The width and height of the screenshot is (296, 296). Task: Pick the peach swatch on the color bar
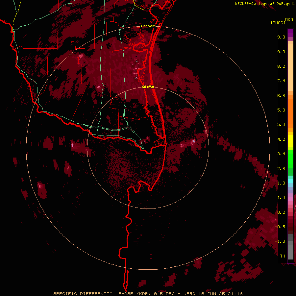point(290,67)
